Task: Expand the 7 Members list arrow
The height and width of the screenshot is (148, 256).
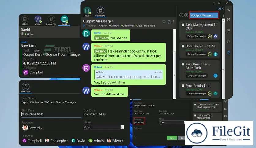Action: pos(84,26)
